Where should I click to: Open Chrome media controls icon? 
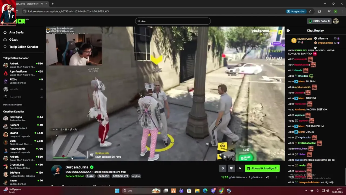[329, 11]
